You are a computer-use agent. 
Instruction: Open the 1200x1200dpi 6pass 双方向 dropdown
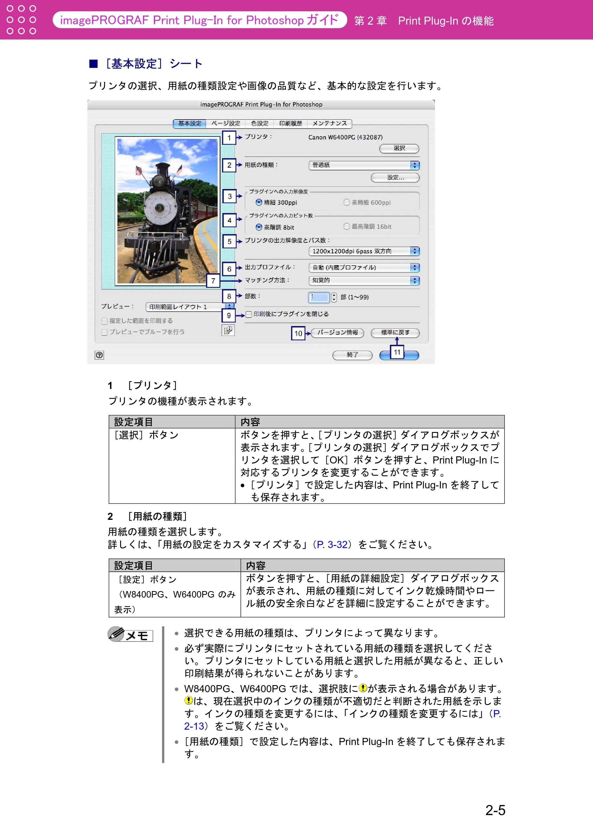pos(364,251)
